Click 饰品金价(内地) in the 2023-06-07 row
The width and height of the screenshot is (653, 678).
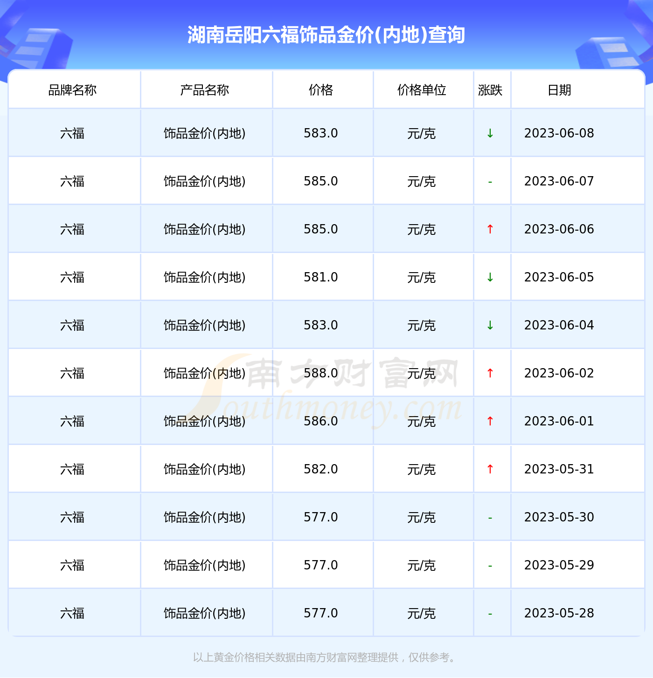point(205,181)
